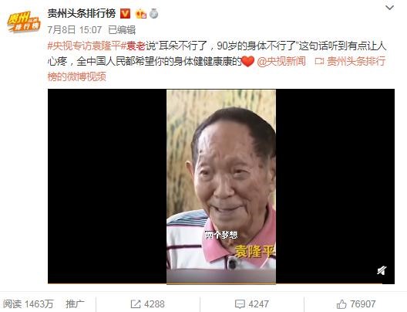Open the 贵州头条排行榜 account name
Image resolution: width=407 pixels, height=312 pixels.
point(82,13)
